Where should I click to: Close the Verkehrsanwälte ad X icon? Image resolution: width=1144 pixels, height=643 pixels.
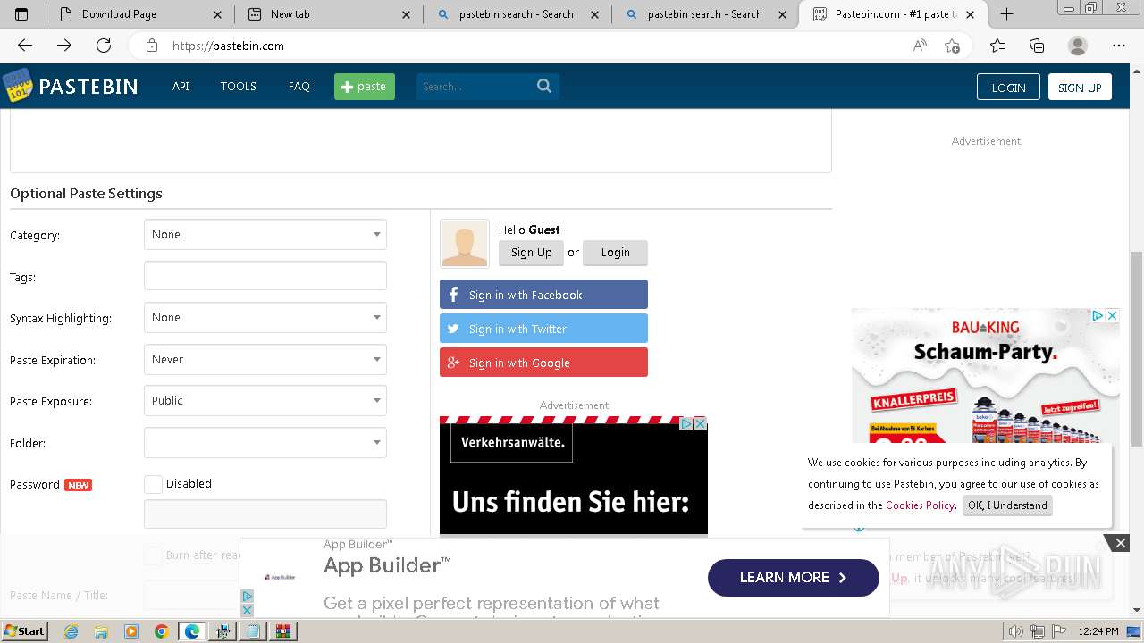(701, 424)
